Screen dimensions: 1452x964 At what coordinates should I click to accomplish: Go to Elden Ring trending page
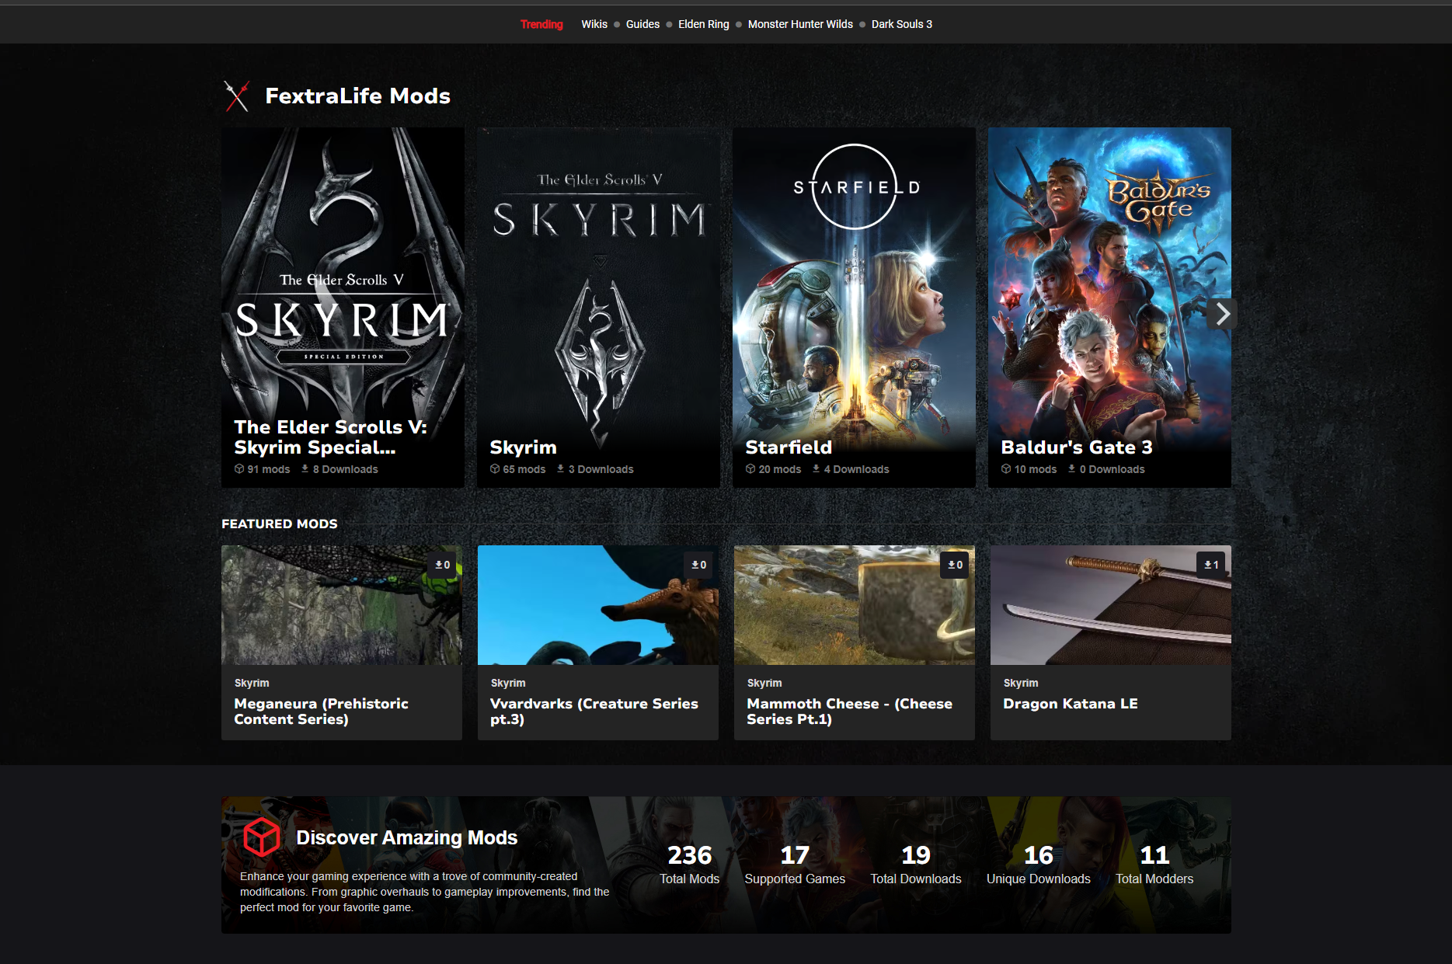703,24
